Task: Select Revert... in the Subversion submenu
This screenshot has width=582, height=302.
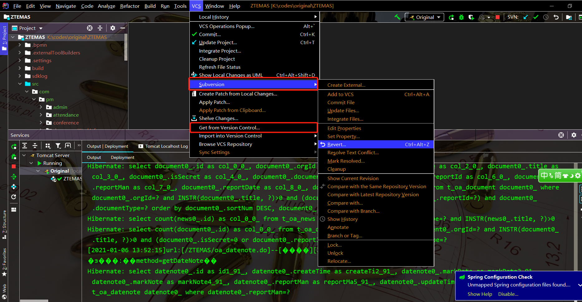Action: pos(376,144)
